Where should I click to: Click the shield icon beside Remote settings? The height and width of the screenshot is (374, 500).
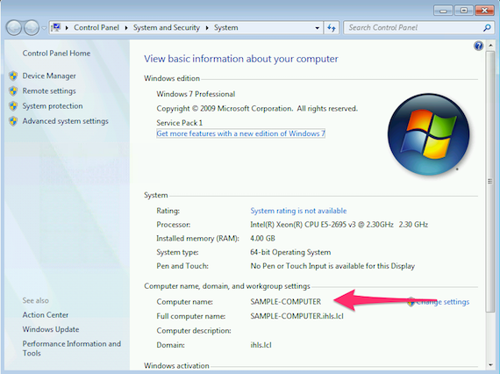point(13,91)
